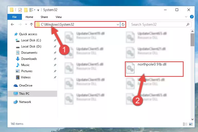198x132 pixels.
Task: Open Help with the blue question icon
Action: click(x=192, y=17)
